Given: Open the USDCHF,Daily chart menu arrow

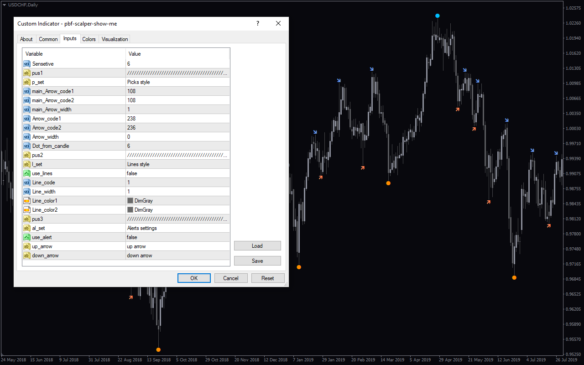Looking at the screenshot, I should coord(4,5).
